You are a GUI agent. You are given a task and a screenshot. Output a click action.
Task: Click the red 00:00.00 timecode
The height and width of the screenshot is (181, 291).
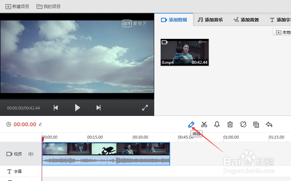click(25, 124)
